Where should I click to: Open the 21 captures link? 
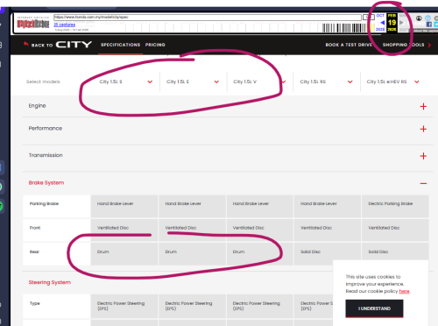click(x=65, y=25)
